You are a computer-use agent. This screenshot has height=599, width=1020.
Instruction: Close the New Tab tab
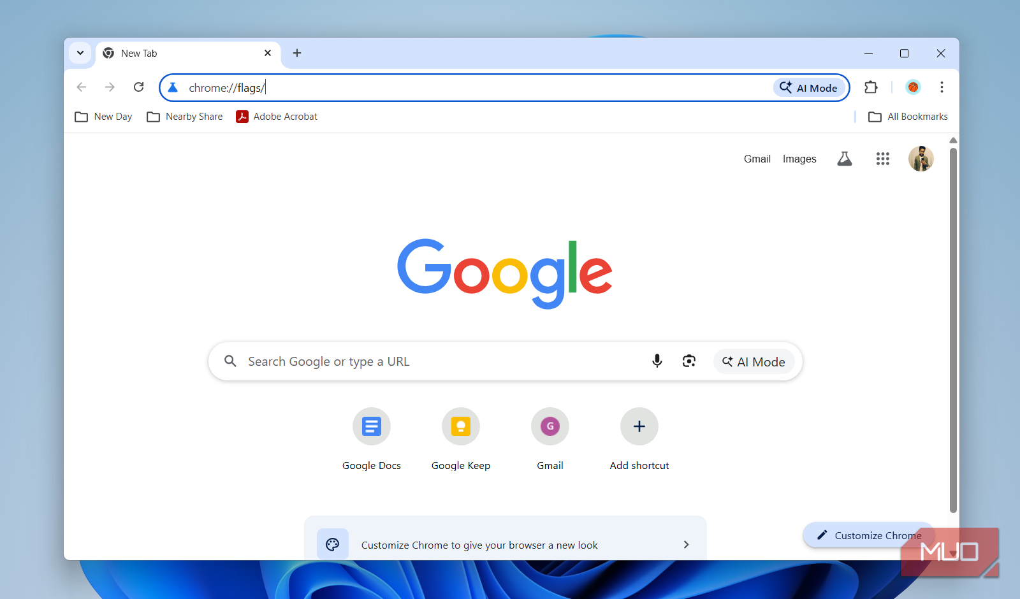point(268,53)
